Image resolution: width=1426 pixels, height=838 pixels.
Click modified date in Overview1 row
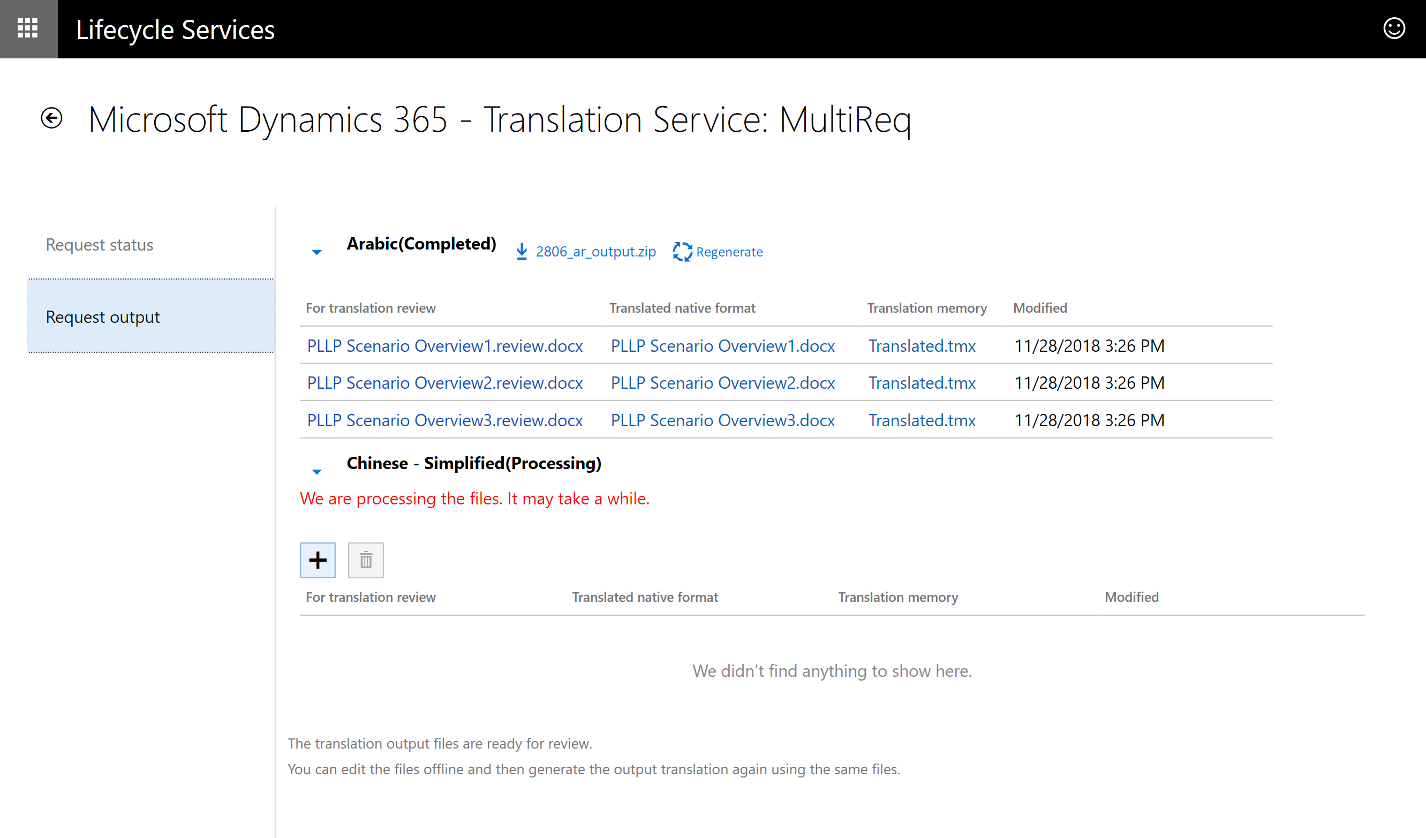tap(1089, 346)
